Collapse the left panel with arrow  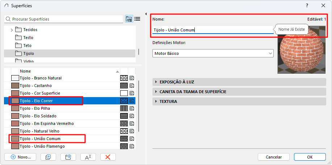(146, 14)
